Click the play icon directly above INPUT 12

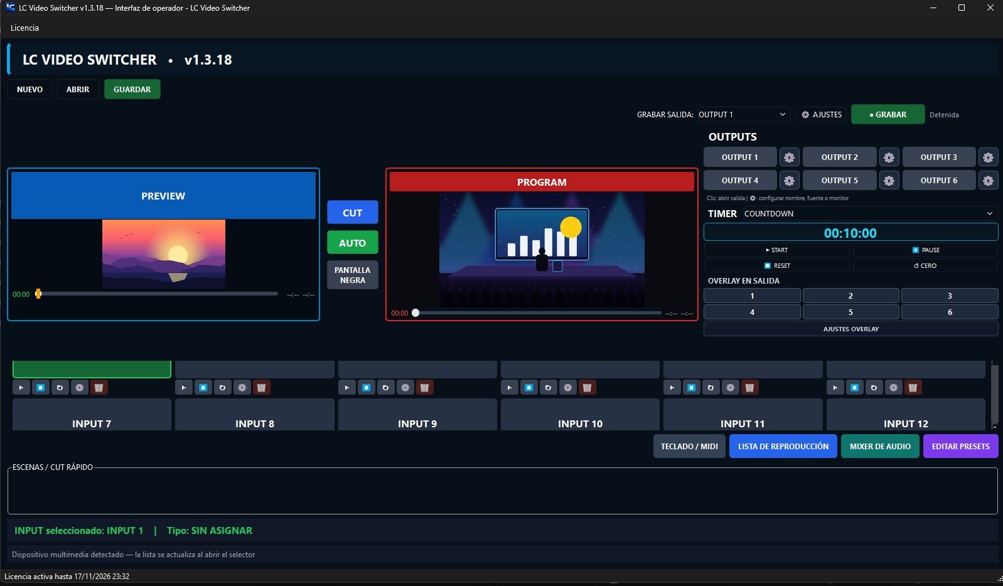pyautogui.click(x=835, y=388)
